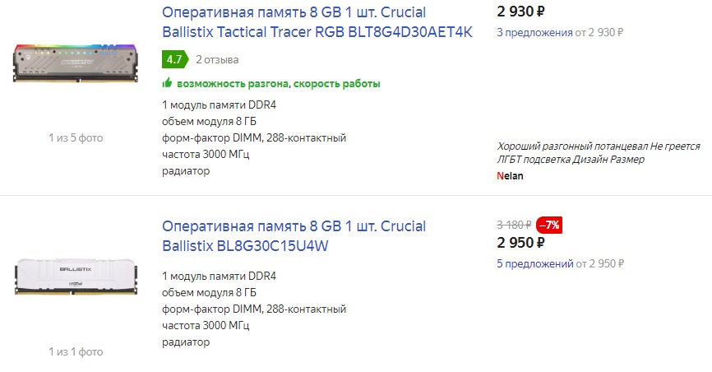Open the "3 предложения" offers link

[x=534, y=33]
